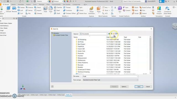
Task: Select the Hole tool
Action: (x=45, y=9)
